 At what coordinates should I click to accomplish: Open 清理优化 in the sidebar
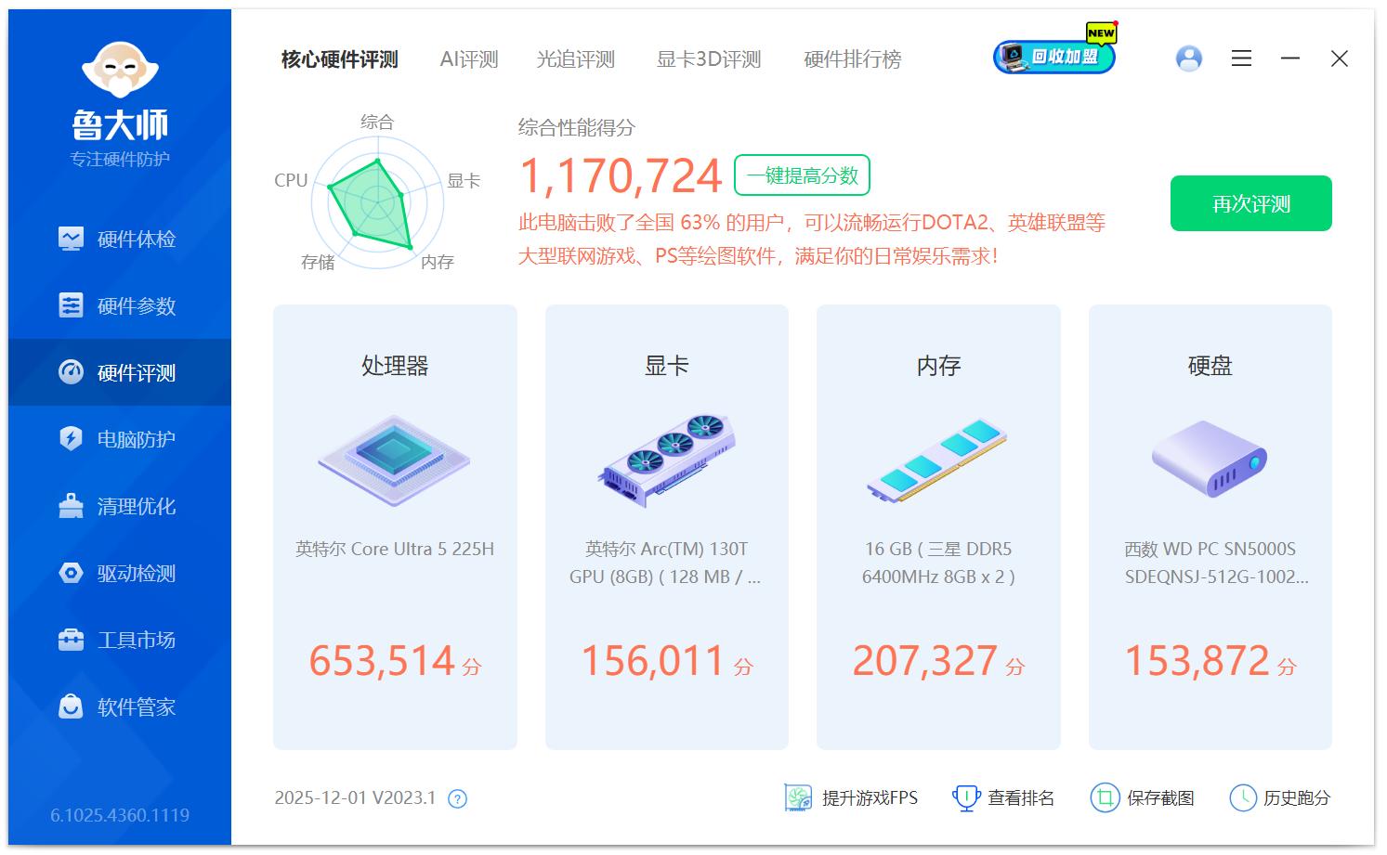click(x=120, y=506)
